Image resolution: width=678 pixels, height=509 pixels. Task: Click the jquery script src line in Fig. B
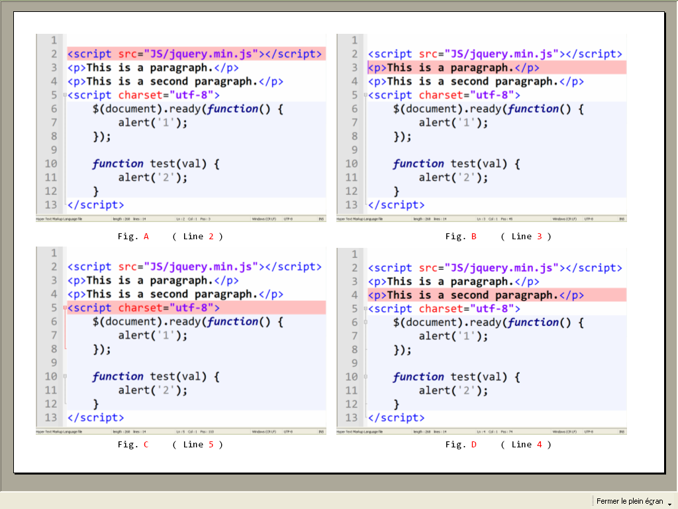[495, 54]
